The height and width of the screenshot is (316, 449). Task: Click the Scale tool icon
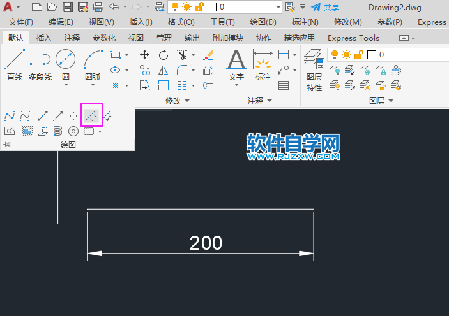(164, 85)
